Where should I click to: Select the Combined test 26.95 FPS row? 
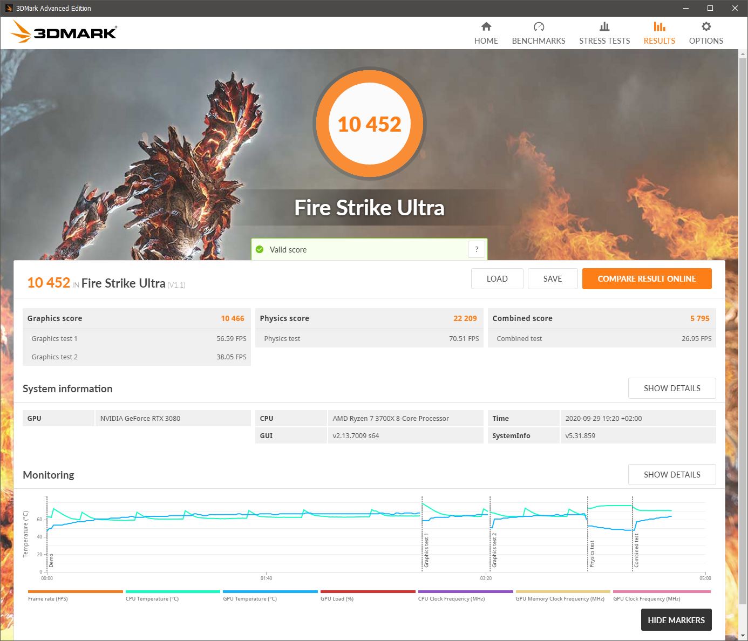click(602, 338)
